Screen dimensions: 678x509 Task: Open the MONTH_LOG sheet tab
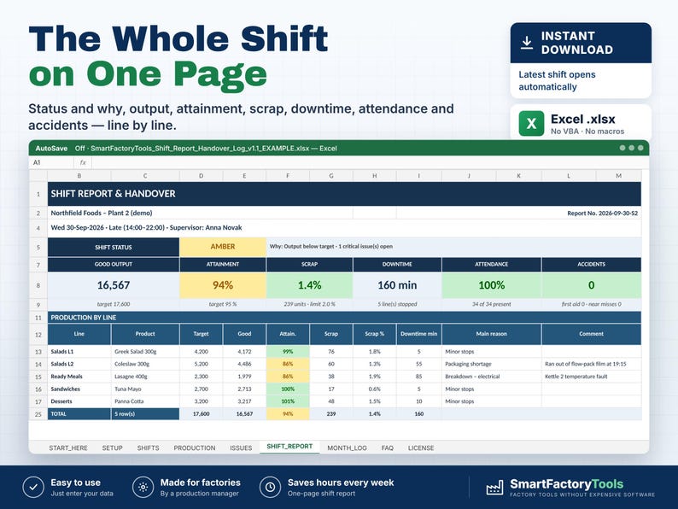click(x=347, y=448)
